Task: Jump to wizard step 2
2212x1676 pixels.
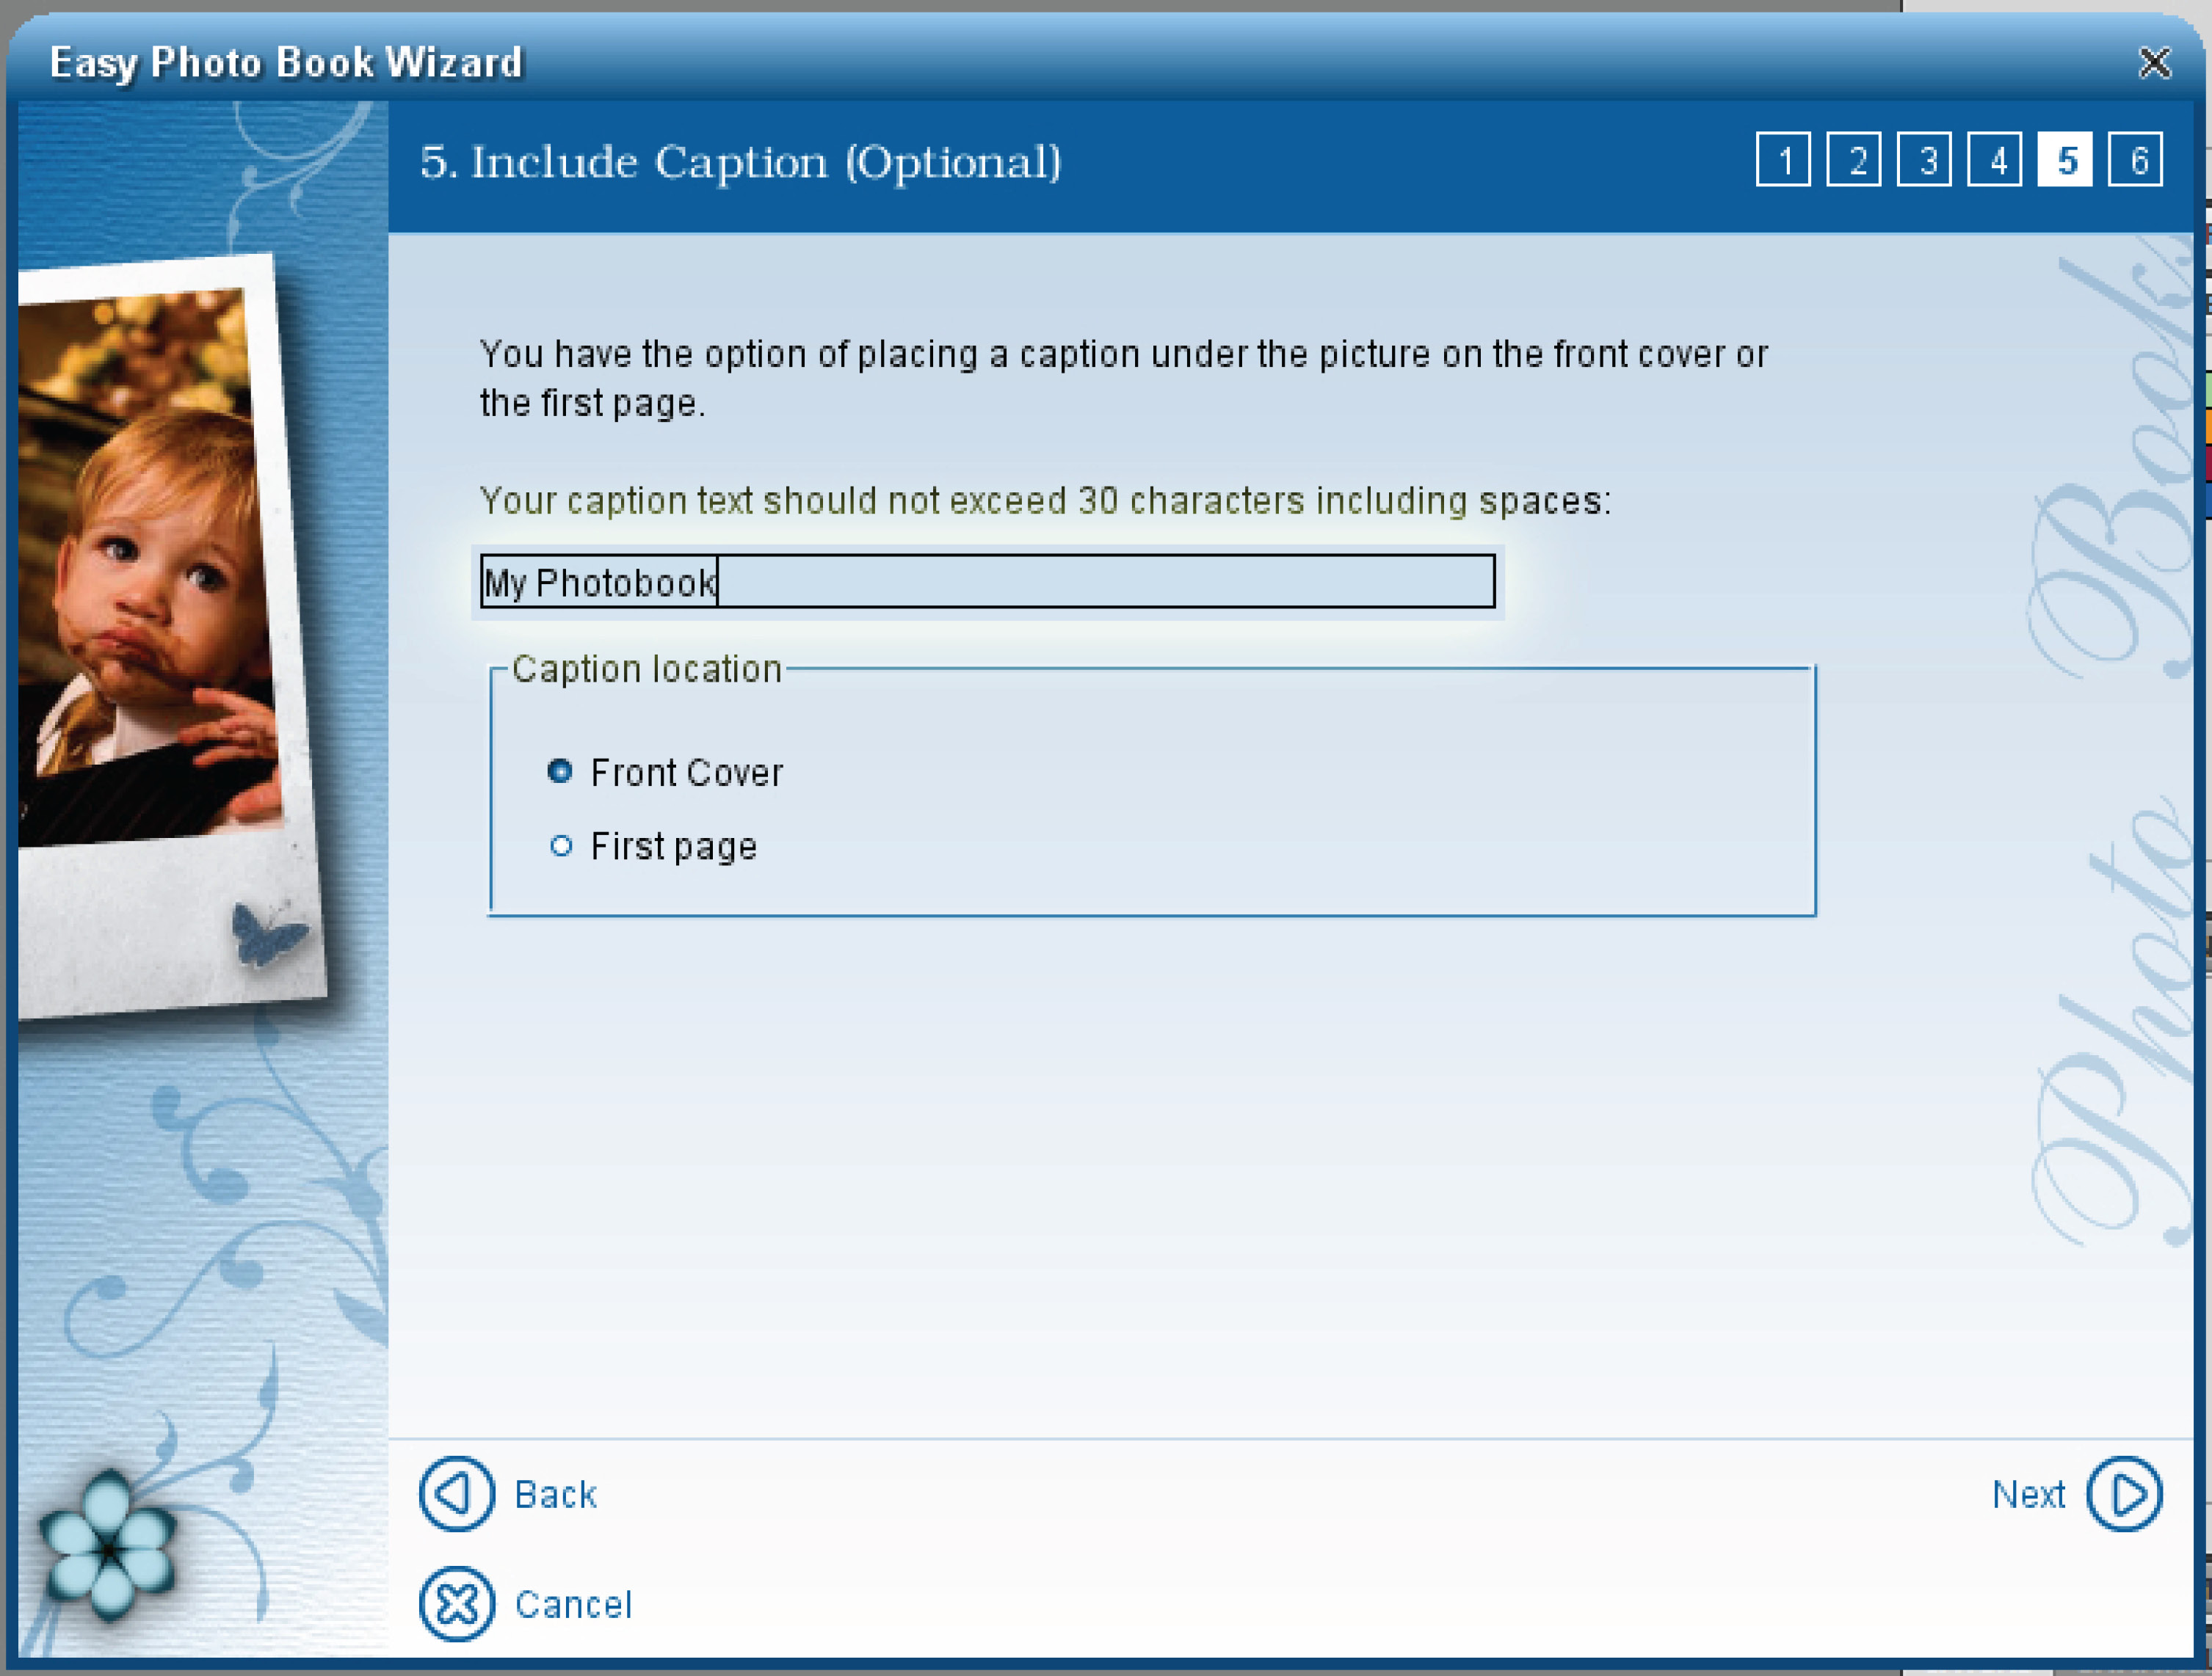Action: [1854, 160]
